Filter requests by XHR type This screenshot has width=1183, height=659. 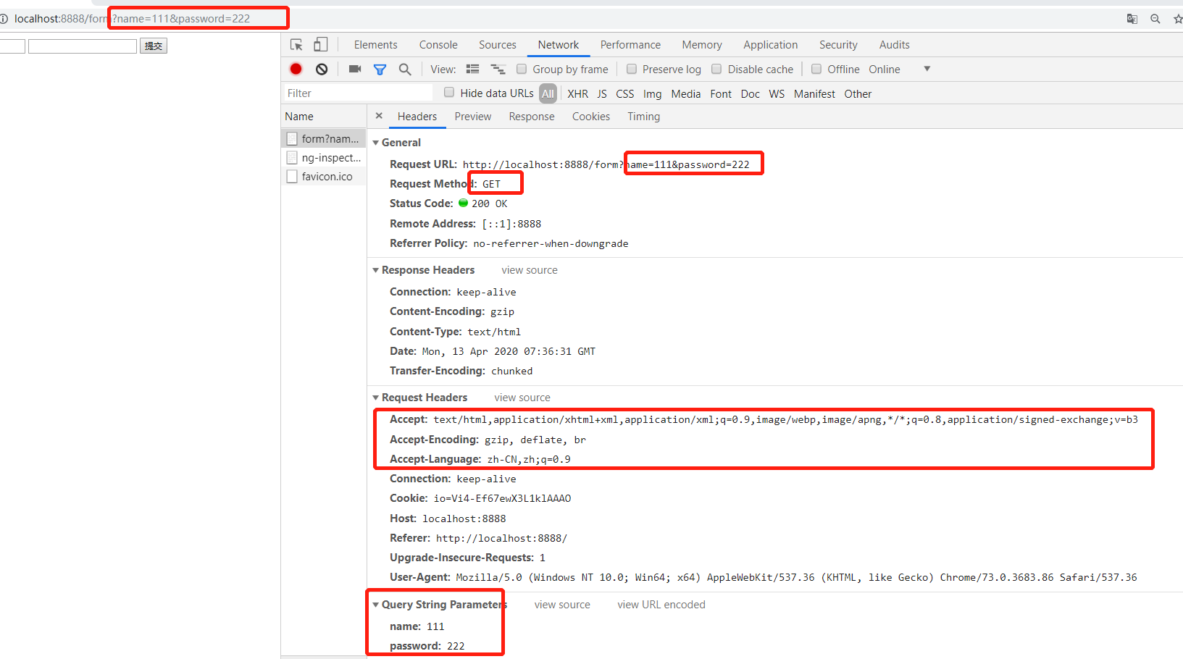(578, 94)
